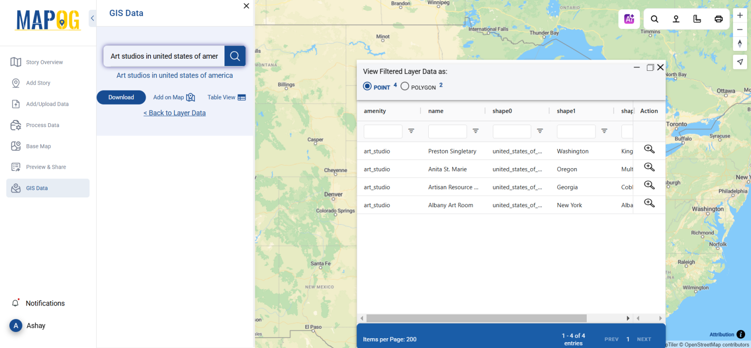Image resolution: width=751 pixels, height=348 pixels.
Task: Open the name column filter
Action: pyautogui.click(x=475, y=131)
